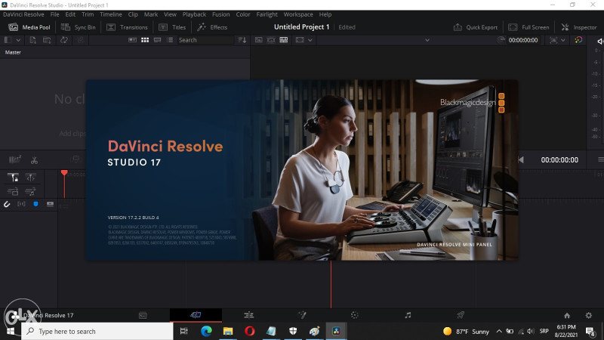Open the Playback menu
This screenshot has height=340, width=604.
(x=194, y=14)
